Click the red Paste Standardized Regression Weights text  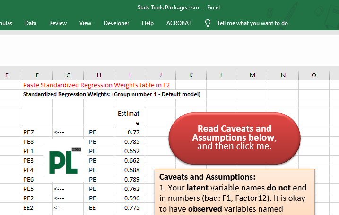click(96, 85)
